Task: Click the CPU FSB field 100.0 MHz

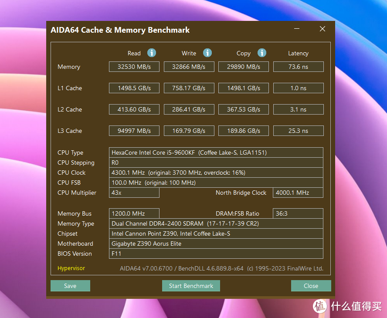Action: point(216,183)
